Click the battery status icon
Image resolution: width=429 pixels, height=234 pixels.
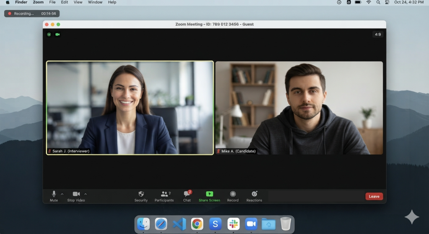pyautogui.click(x=358, y=2)
